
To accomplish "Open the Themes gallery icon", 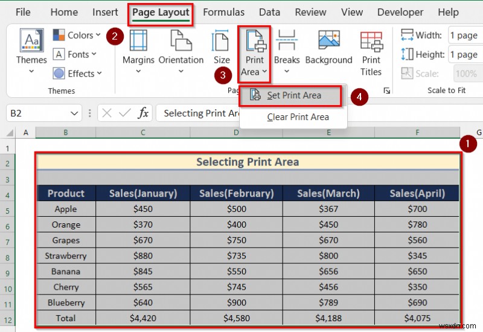I will click(31, 42).
